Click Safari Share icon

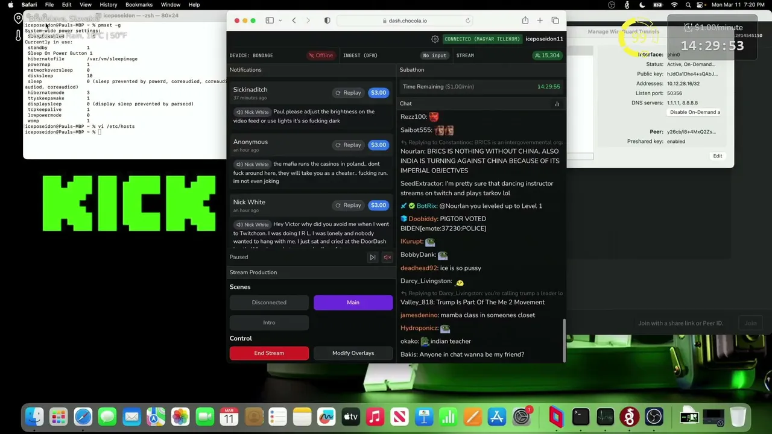[x=525, y=20]
